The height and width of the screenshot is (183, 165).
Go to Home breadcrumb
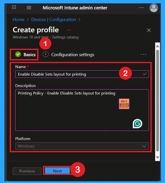18,20
